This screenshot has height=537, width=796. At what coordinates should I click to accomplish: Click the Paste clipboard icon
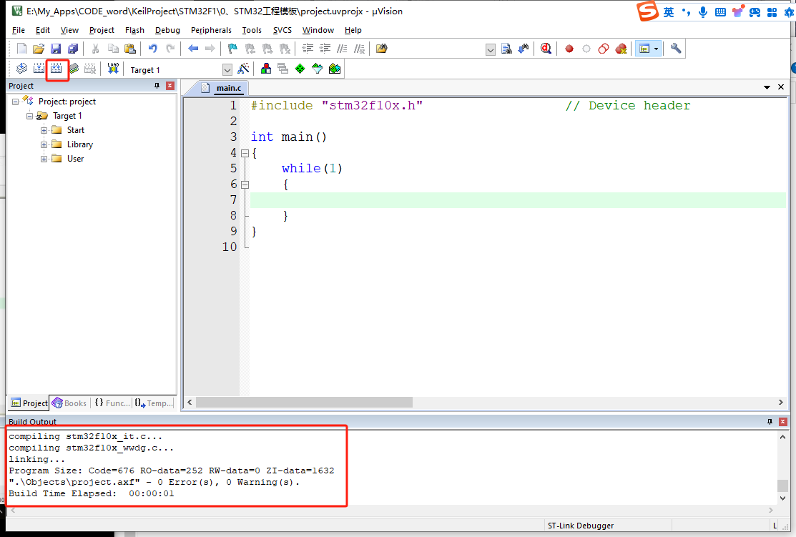(130, 49)
